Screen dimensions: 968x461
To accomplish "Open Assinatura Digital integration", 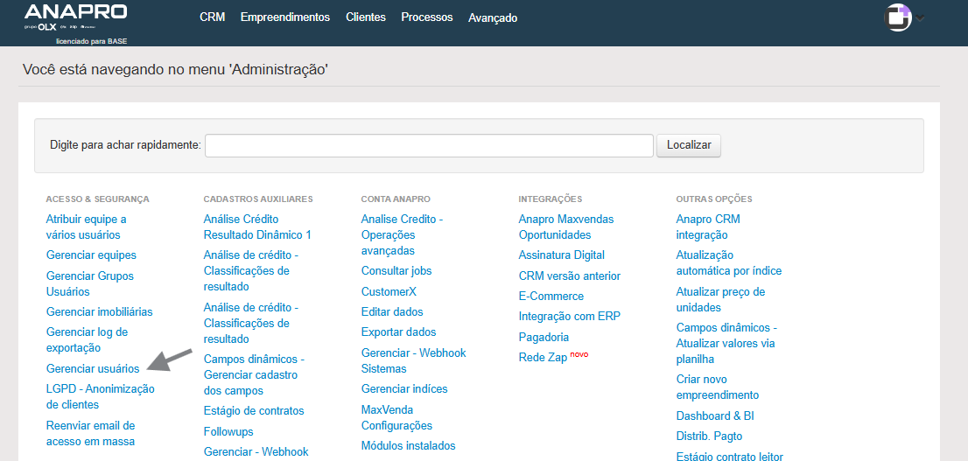I will point(561,255).
